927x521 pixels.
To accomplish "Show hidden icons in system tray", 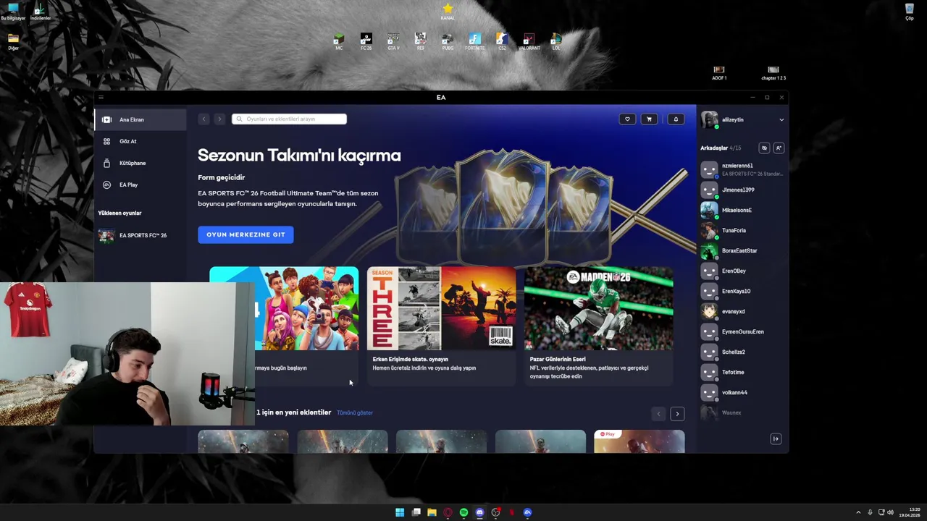I will [x=858, y=512].
